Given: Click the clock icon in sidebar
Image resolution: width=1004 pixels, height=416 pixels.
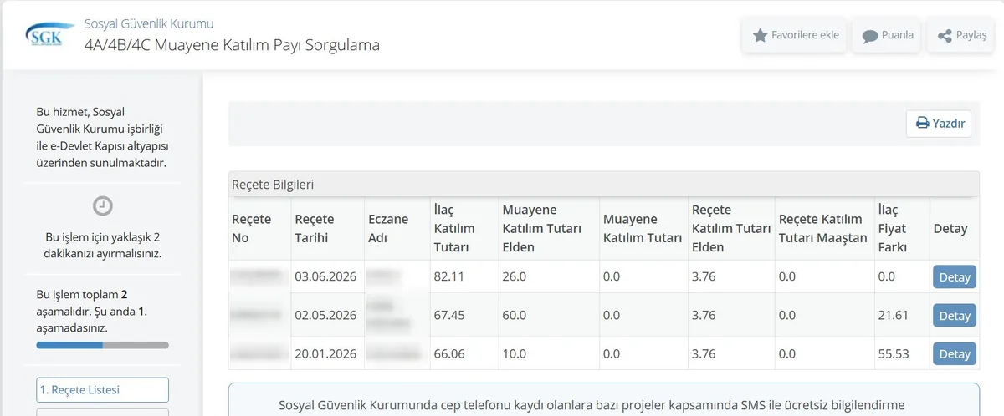Looking at the screenshot, I should (x=103, y=205).
